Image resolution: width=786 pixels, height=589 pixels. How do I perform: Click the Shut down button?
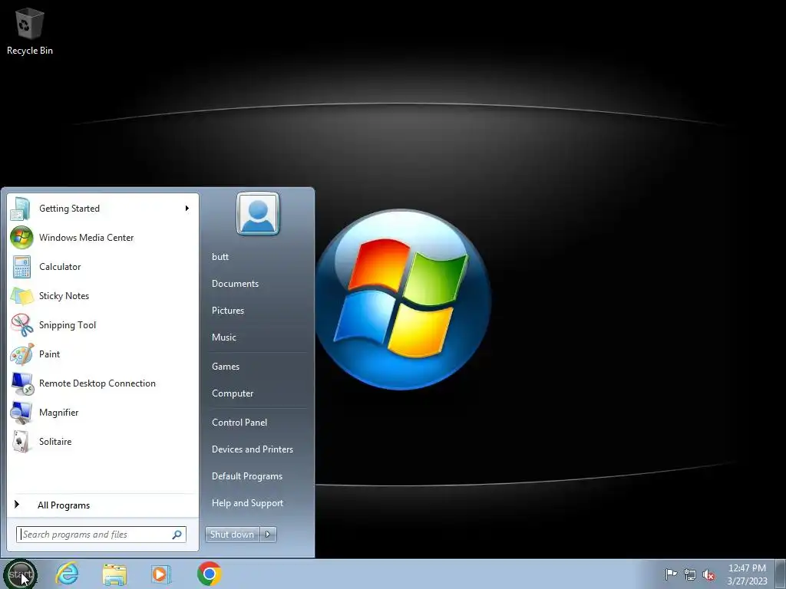click(x=233, y=535)
